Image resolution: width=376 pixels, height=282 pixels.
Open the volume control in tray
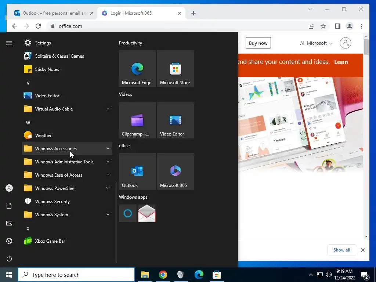click(329, 275)
